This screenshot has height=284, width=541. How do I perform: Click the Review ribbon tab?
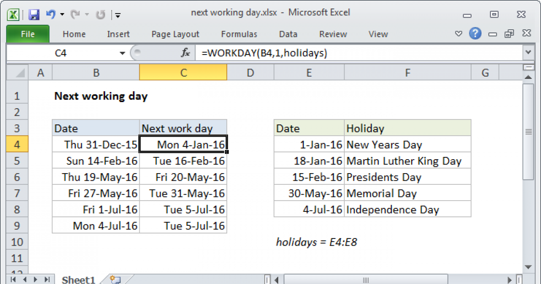tap(332, 34)
